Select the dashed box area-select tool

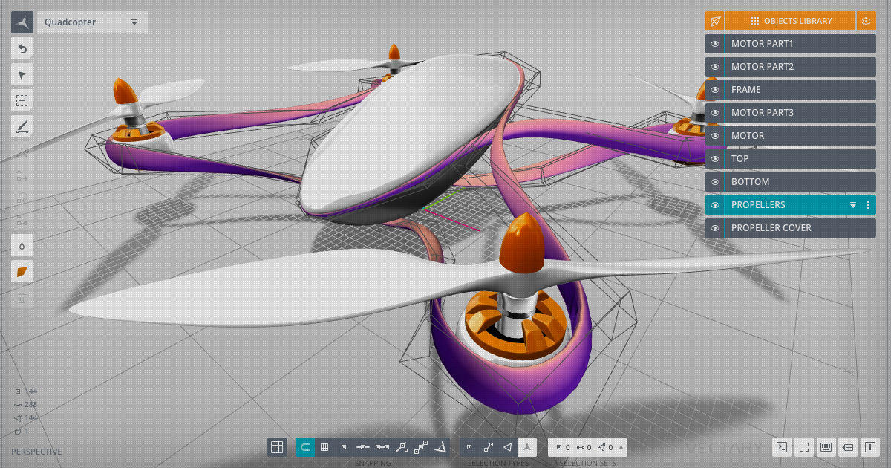click(22, 101)
